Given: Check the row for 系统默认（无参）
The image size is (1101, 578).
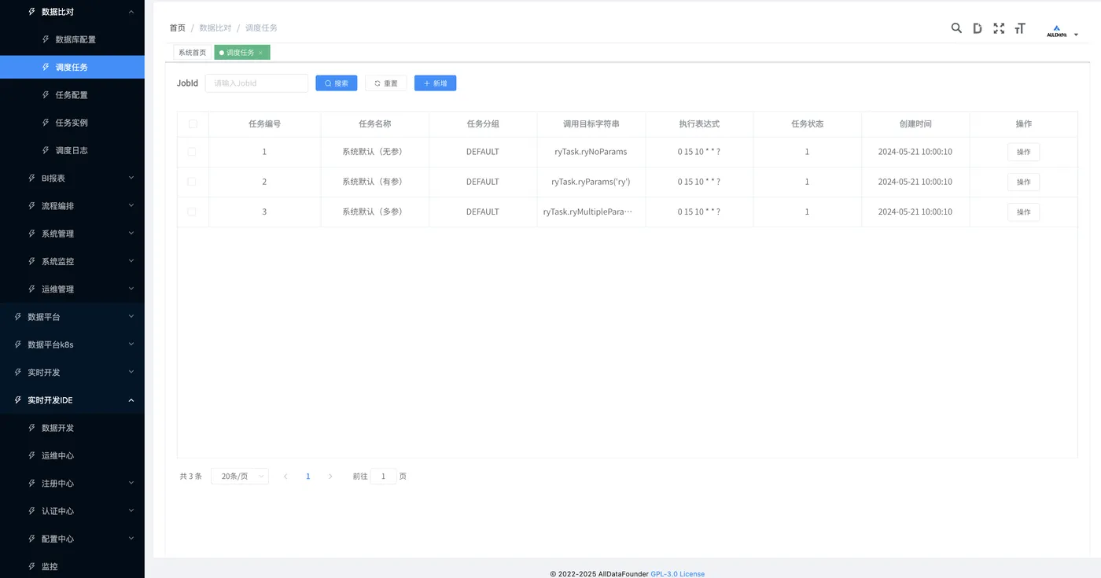Looking at the screenshot, I should 192,152.
